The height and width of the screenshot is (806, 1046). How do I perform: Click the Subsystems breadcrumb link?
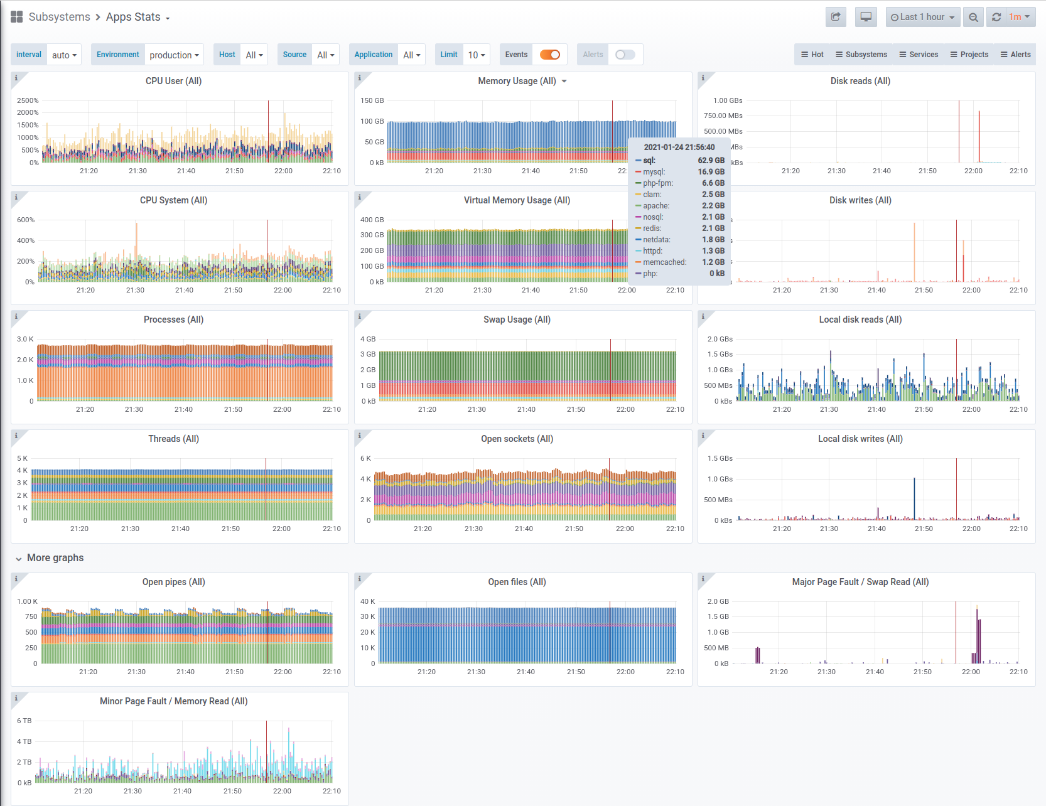click(x=60, y=17)
